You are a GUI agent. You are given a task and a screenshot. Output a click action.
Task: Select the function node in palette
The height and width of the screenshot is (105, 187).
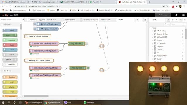point(10,77)
